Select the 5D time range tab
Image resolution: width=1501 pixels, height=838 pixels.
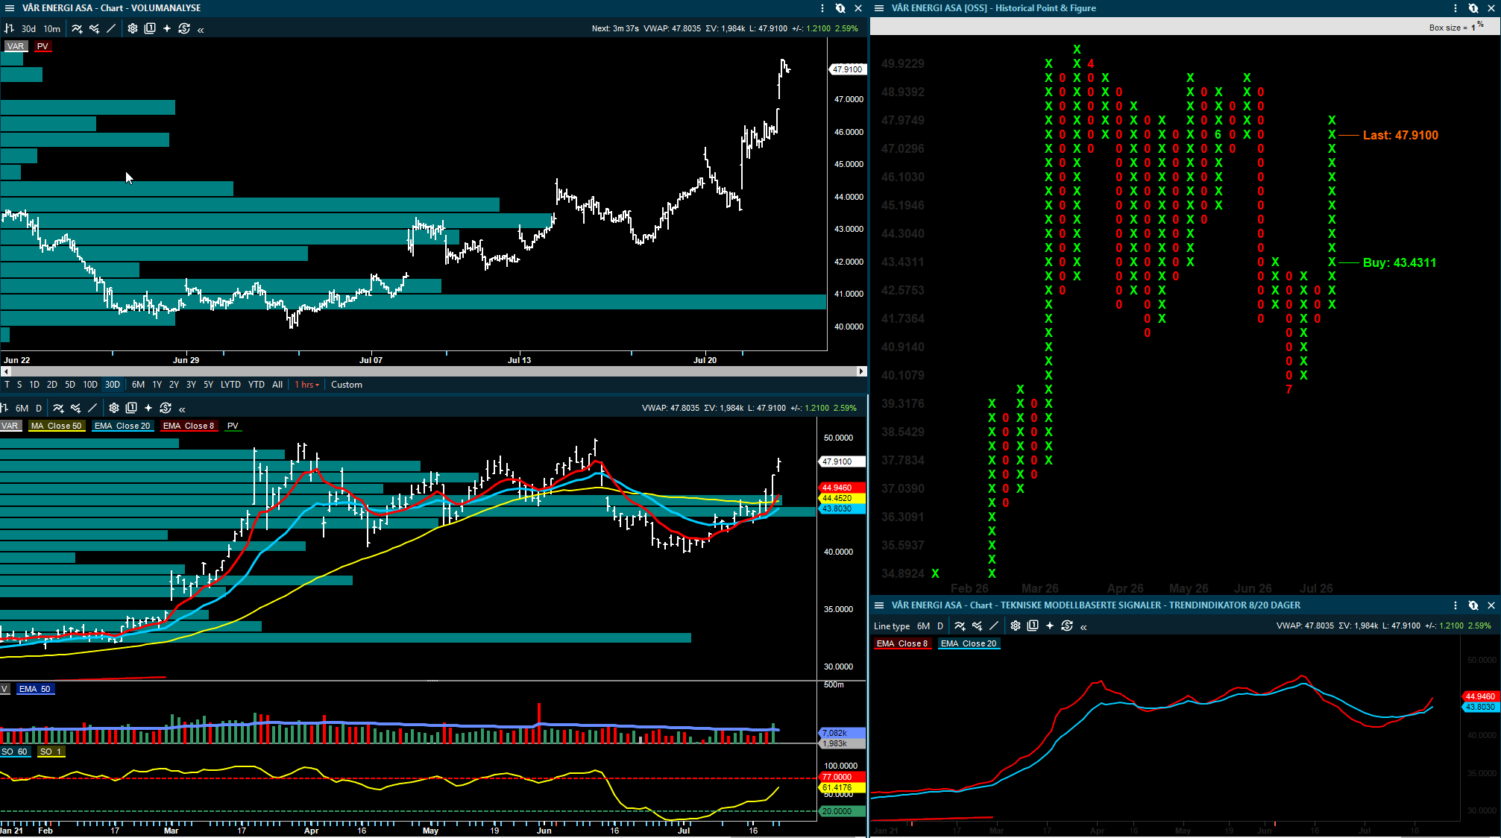[70, 385]
